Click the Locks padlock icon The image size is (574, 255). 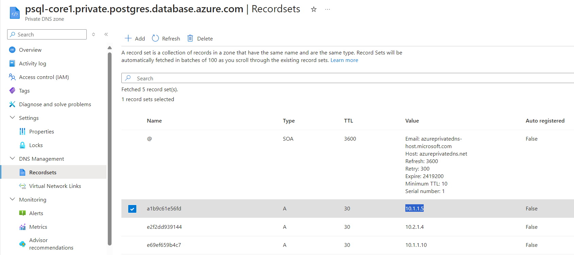click(x=22, y=145)
